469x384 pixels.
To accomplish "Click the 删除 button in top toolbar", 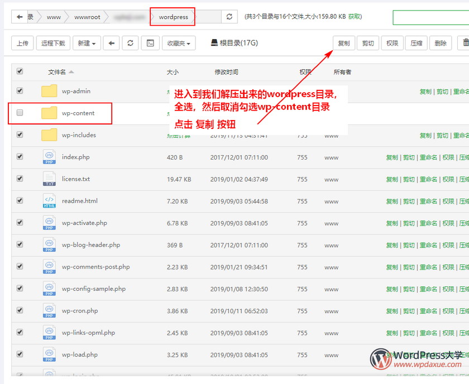I will (x=441, y=44).
